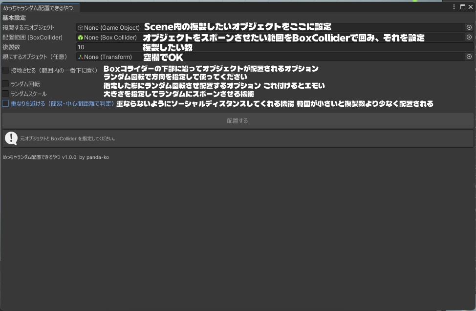Click the ランダム回転 label text
Image resolution: width=476 pixels, height=311 pixels.
25,84
